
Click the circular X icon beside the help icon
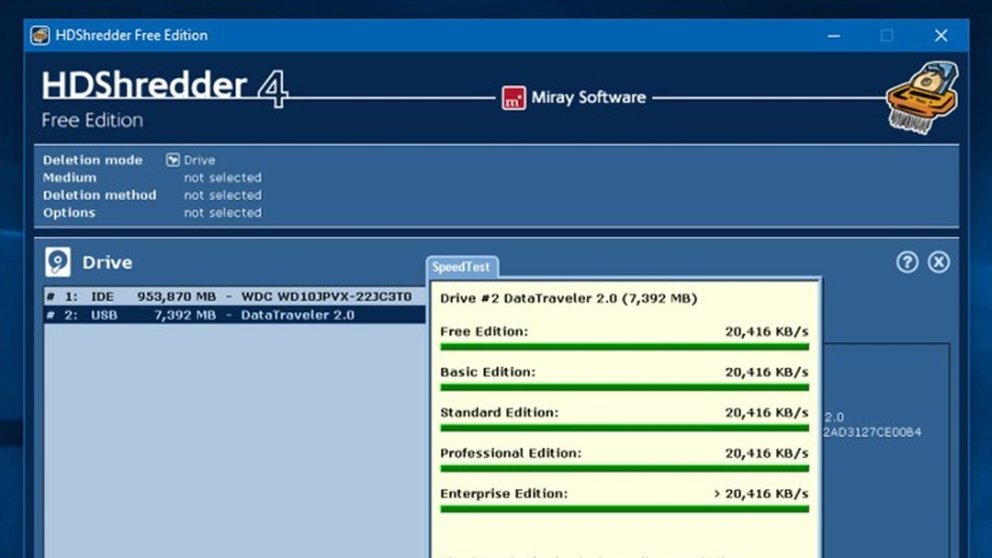(939, 262)
